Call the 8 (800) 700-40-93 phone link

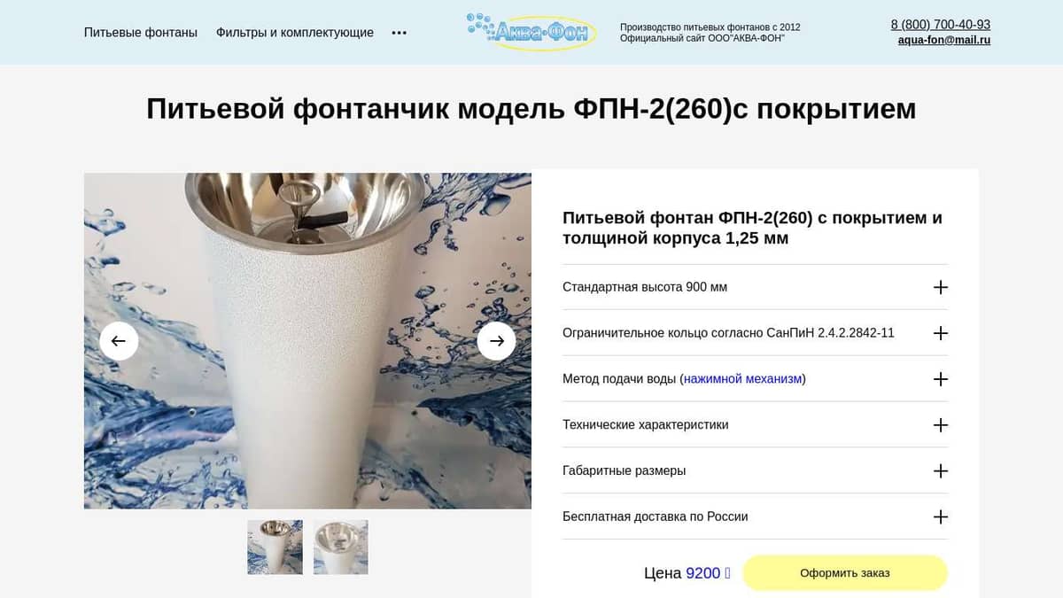point(941,25)
